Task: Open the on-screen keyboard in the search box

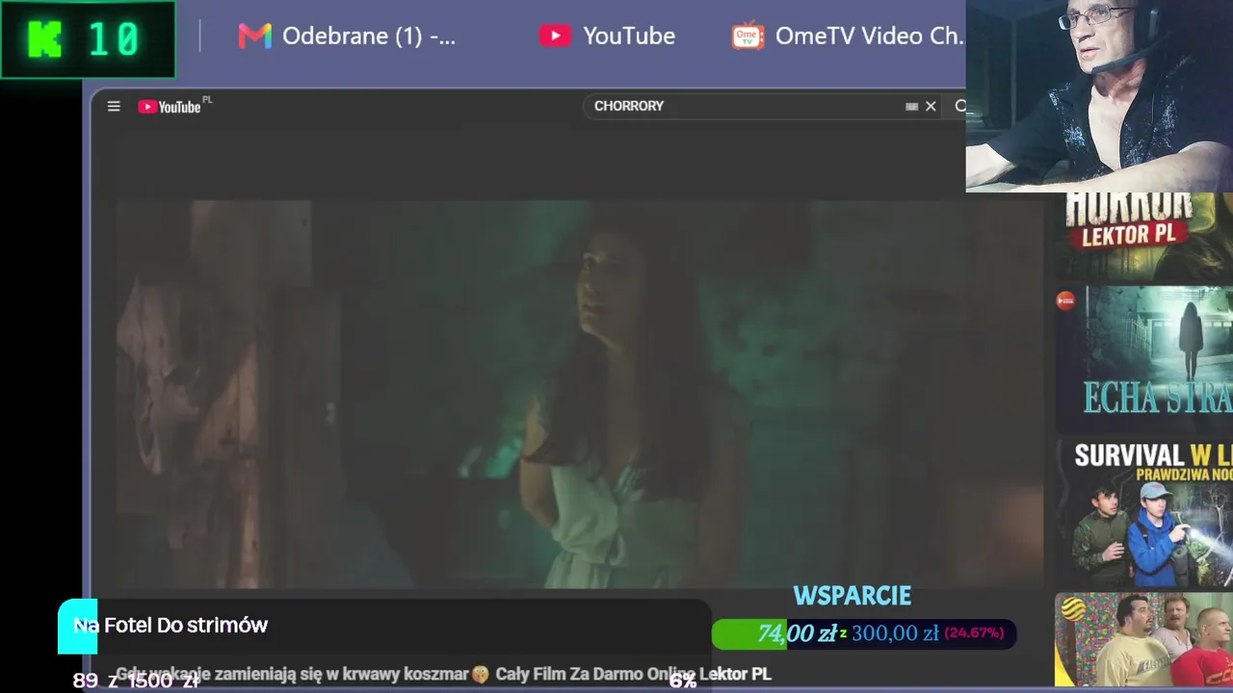Action: pos(911,107)
